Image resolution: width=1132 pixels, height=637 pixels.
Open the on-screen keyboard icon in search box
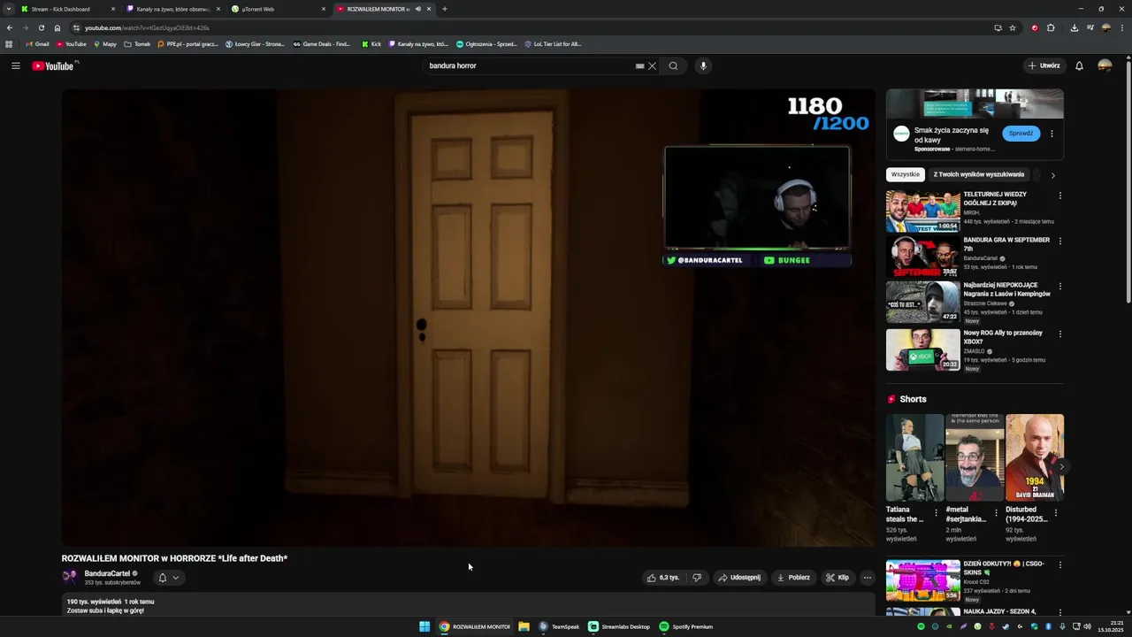(x=639, y=65)
